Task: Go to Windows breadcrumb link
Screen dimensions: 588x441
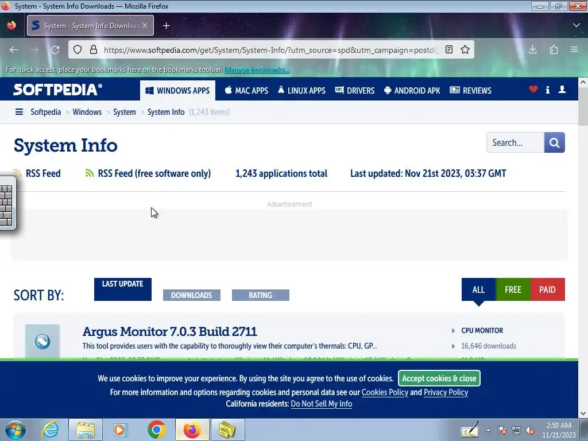Action: click(x=87, y=112)
